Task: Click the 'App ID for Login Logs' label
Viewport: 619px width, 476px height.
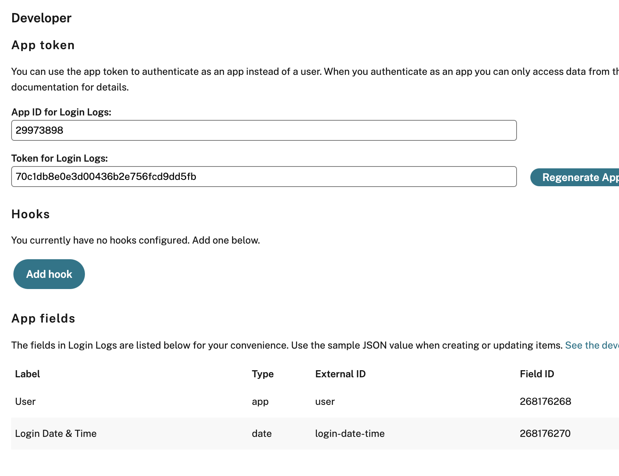Action: coord(61,112)
